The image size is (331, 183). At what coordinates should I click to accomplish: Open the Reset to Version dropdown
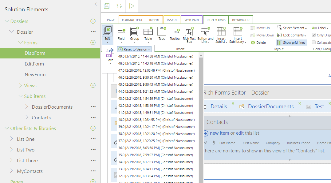coord(135,49)
